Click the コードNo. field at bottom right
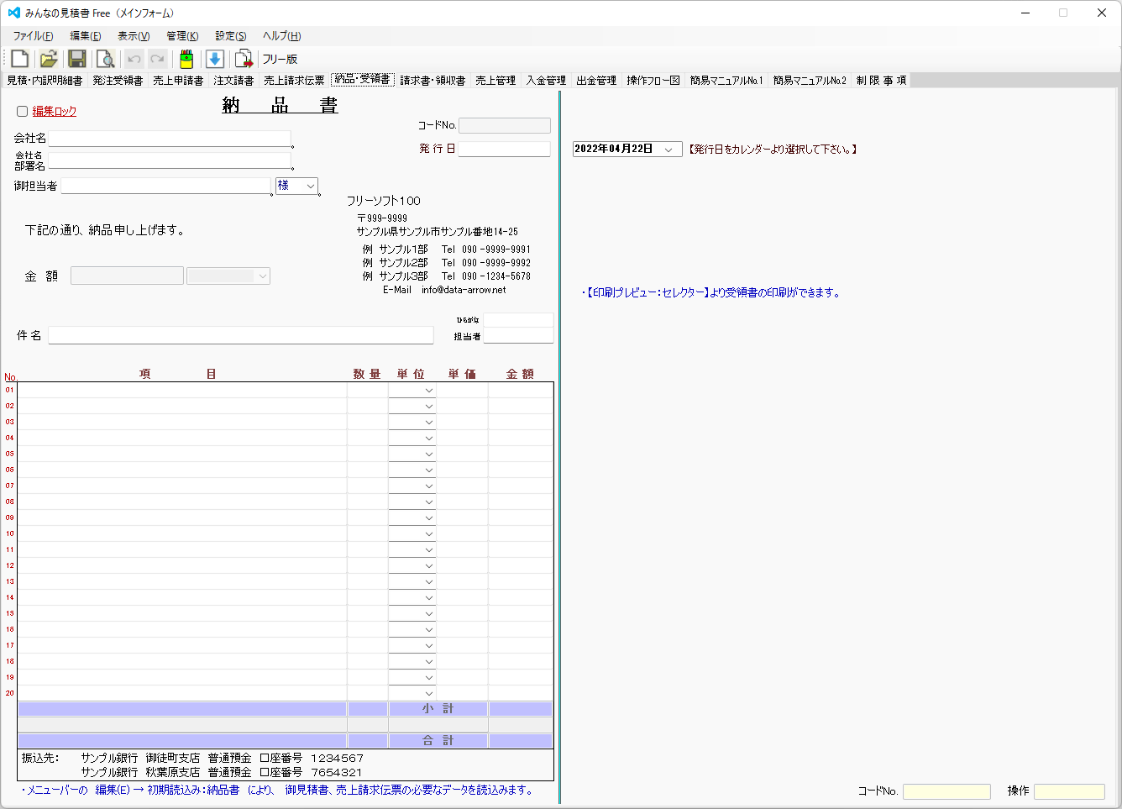 (946, 791)
